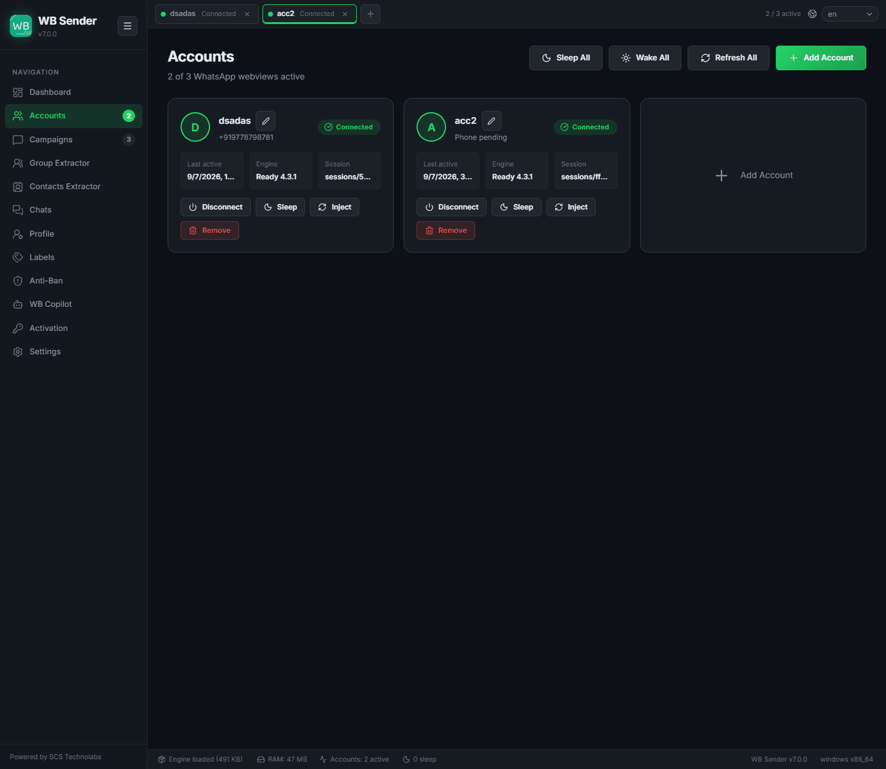Close the dsadas session tab

[x=247, y=14]
